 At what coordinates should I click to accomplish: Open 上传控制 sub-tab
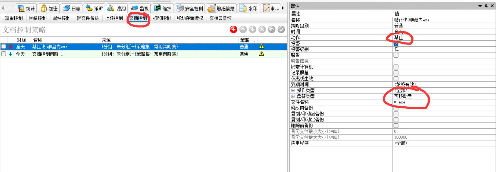point(114,18)
